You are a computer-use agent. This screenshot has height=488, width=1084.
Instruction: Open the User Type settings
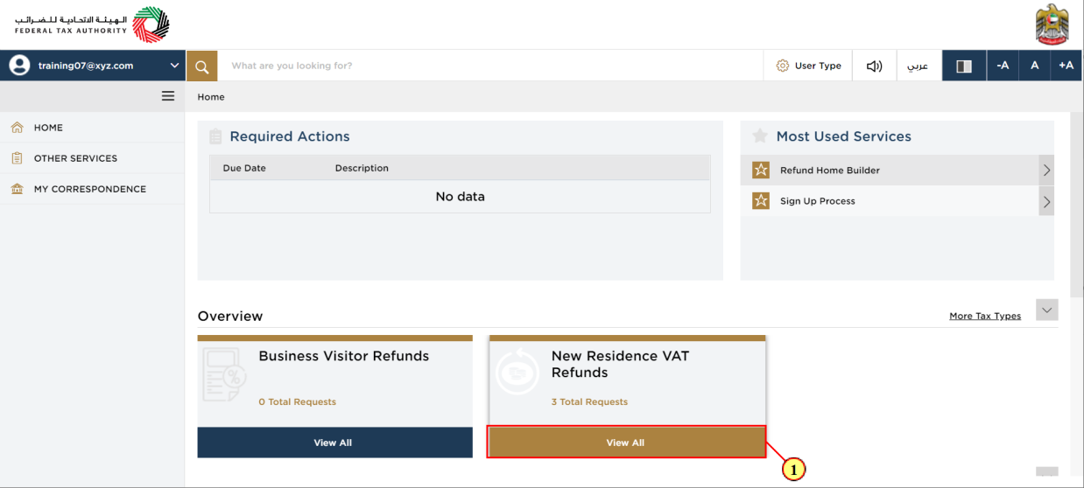pos(808,66)
